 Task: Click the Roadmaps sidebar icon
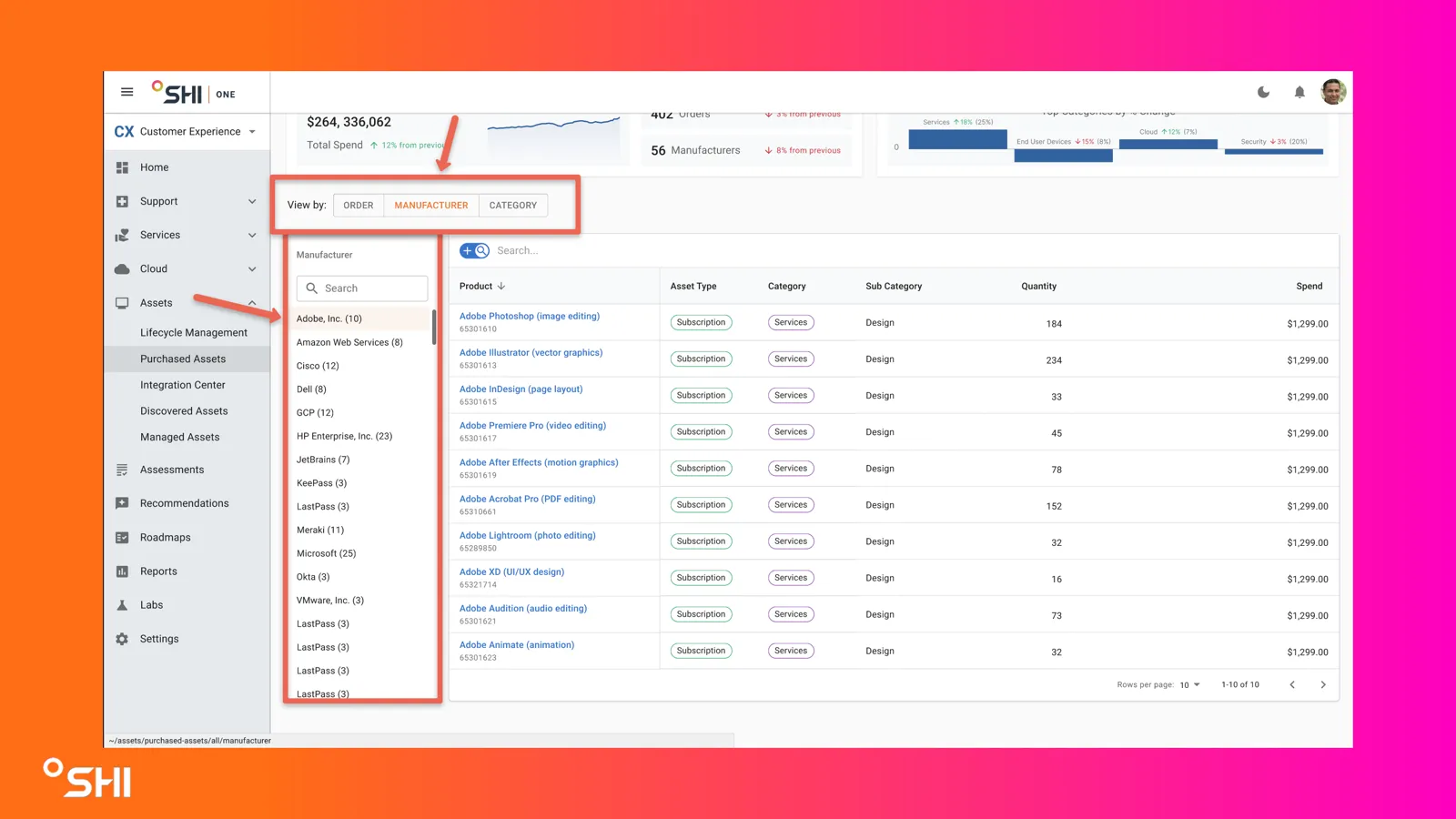(122, 538)
